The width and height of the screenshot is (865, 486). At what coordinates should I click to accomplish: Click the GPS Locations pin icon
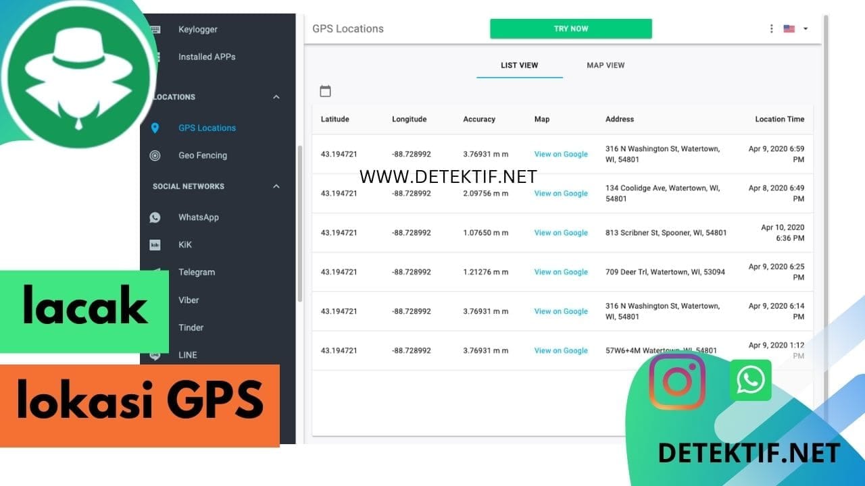point(155,128)
